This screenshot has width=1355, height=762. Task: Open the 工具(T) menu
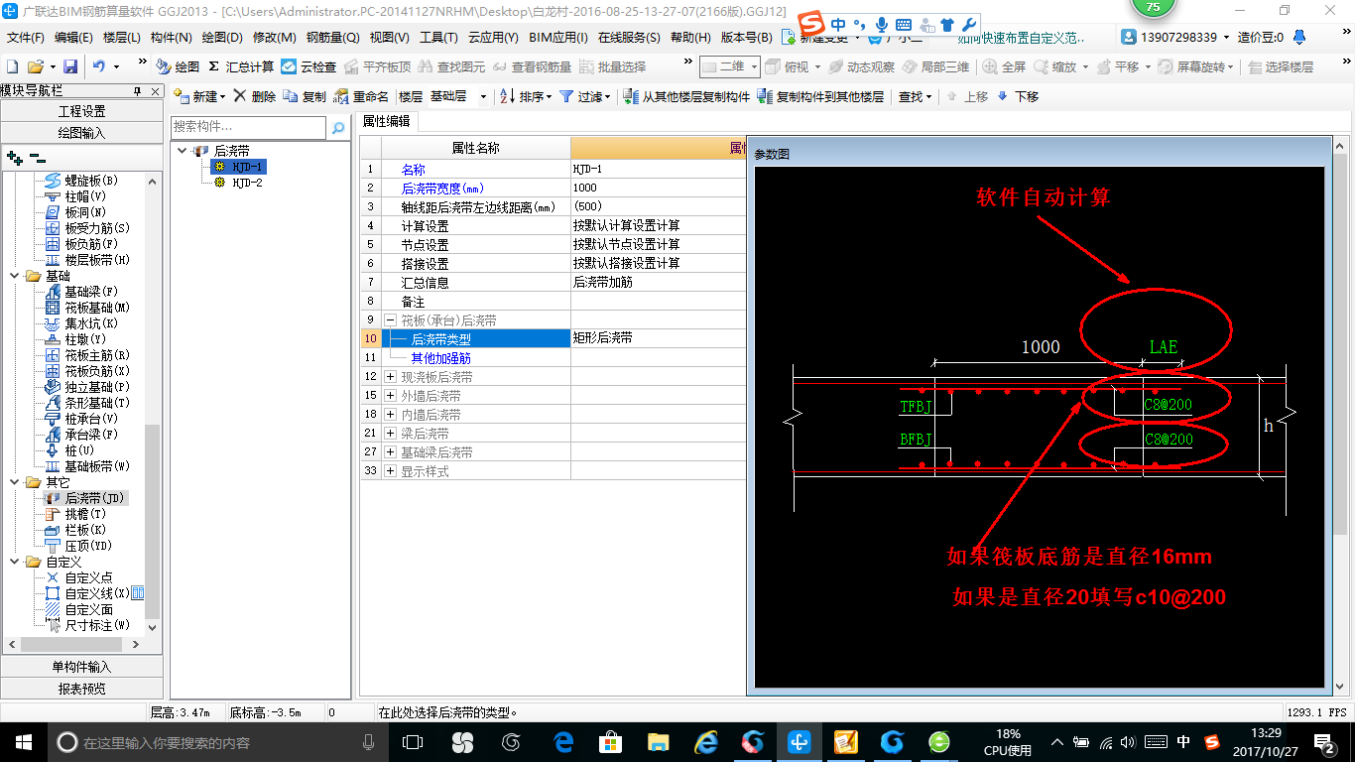(438, 38)
